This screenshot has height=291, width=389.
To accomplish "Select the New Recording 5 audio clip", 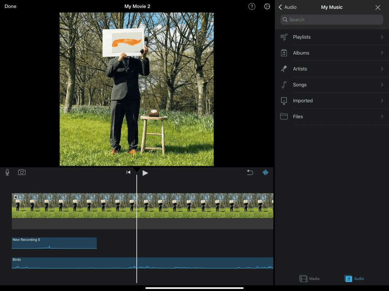I will [x=54, y=243].
